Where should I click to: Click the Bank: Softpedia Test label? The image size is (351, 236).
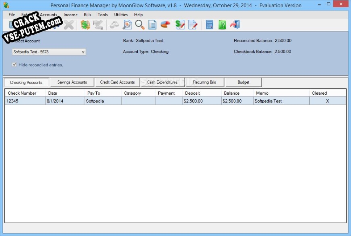point(143,41)
